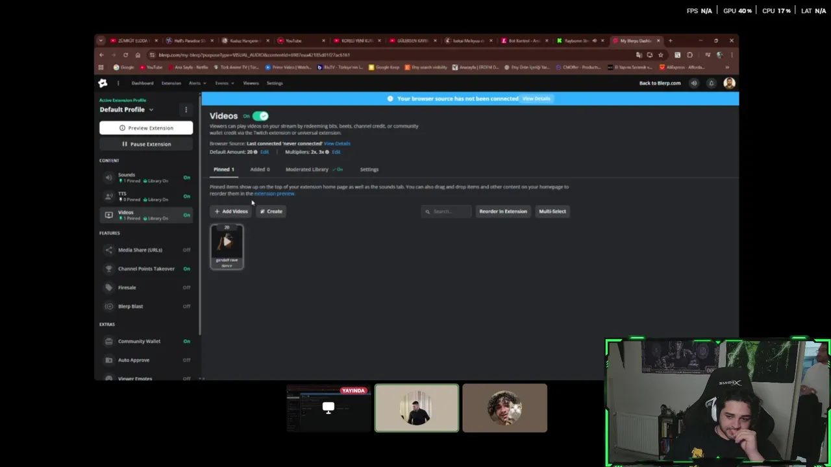The width and height of the screenshot is (831, 467).
Task: Click the info icon beside Default Amount
Action: click(255, 152)
